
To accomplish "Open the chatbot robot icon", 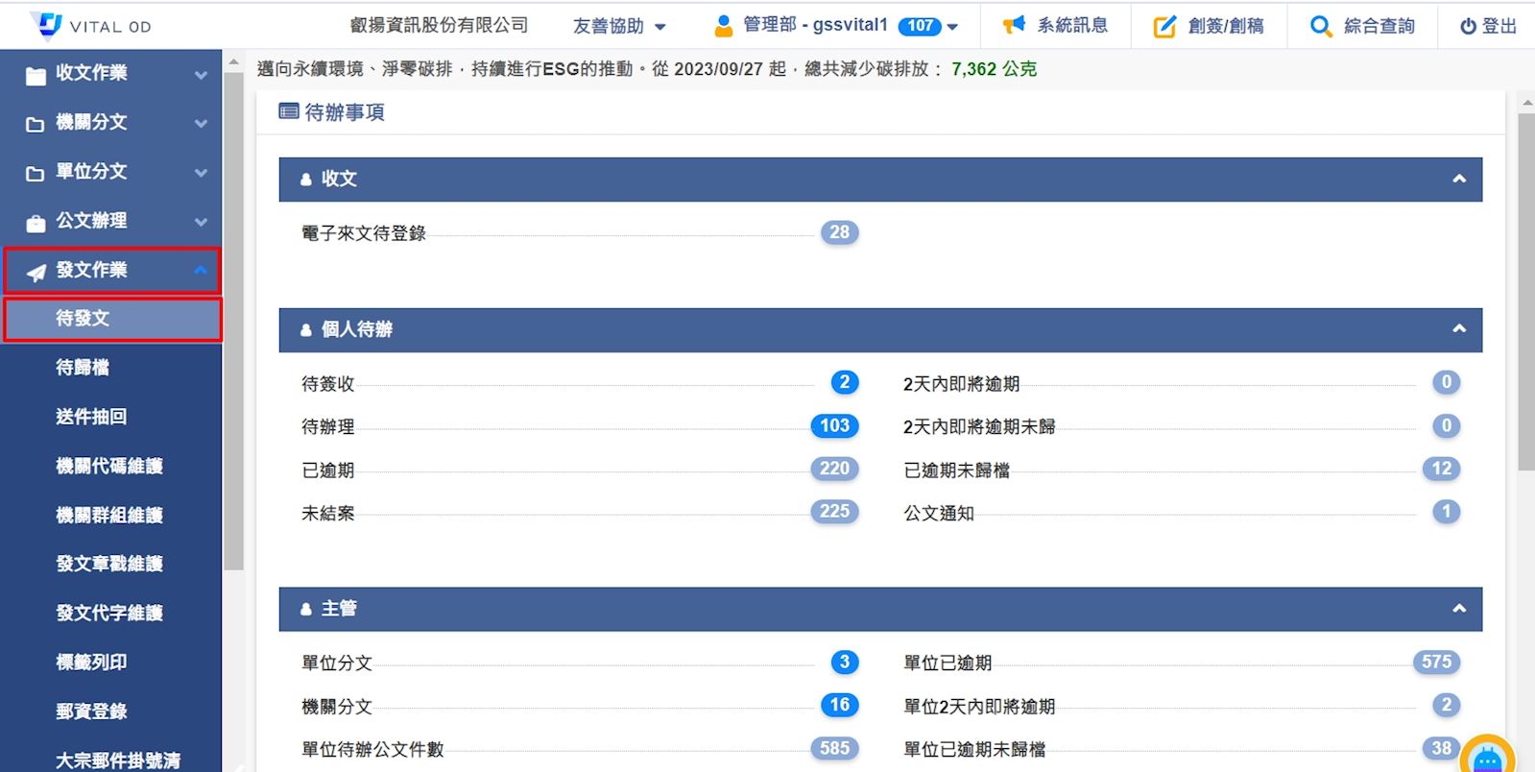I will click(1487, 759).
